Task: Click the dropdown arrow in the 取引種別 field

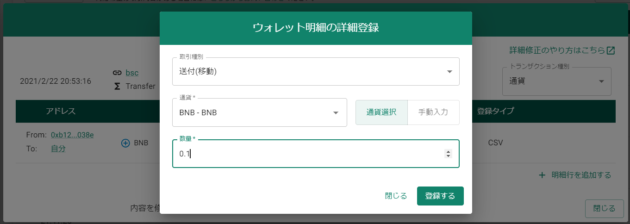Action: [x=449, y=72]
